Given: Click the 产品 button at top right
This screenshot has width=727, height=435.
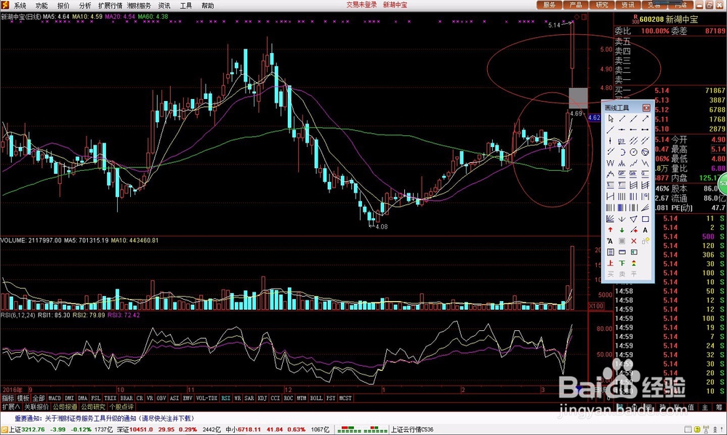Looking at the screenshot, I should (575, 5).
